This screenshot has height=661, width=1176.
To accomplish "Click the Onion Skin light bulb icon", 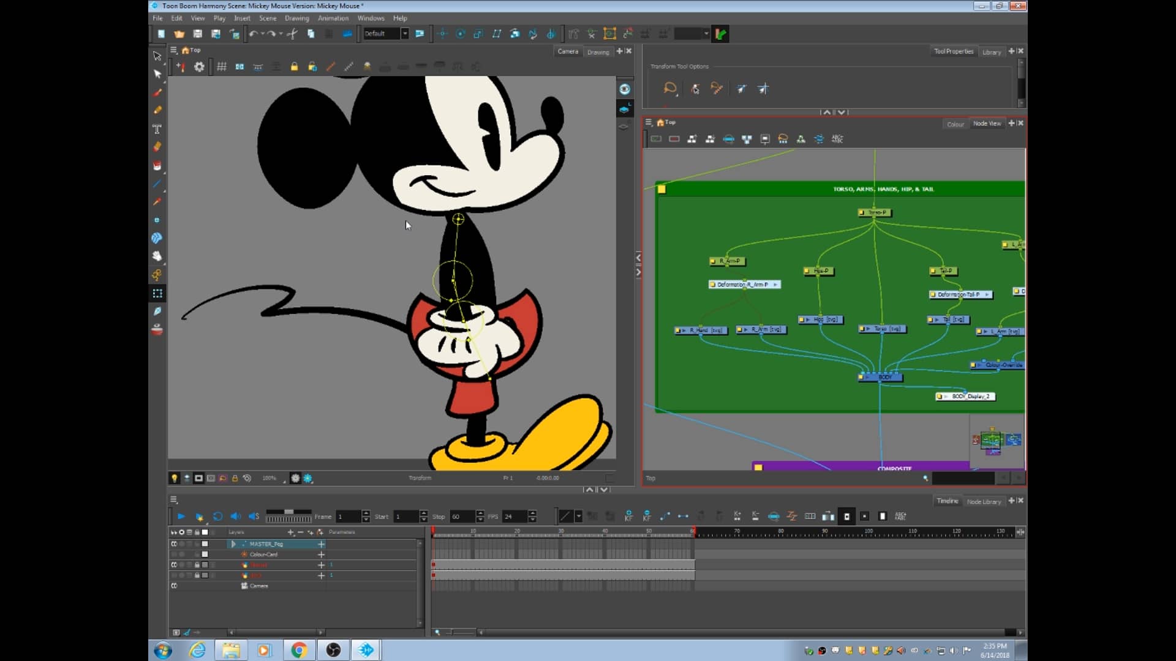I will 175,478.
